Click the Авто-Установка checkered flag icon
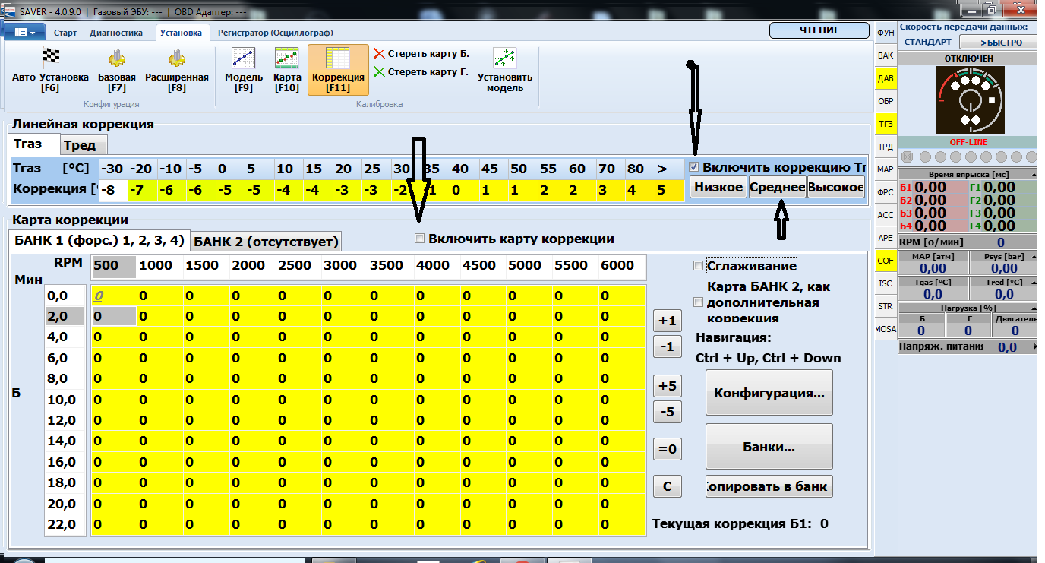 click(x=49, y=59)
